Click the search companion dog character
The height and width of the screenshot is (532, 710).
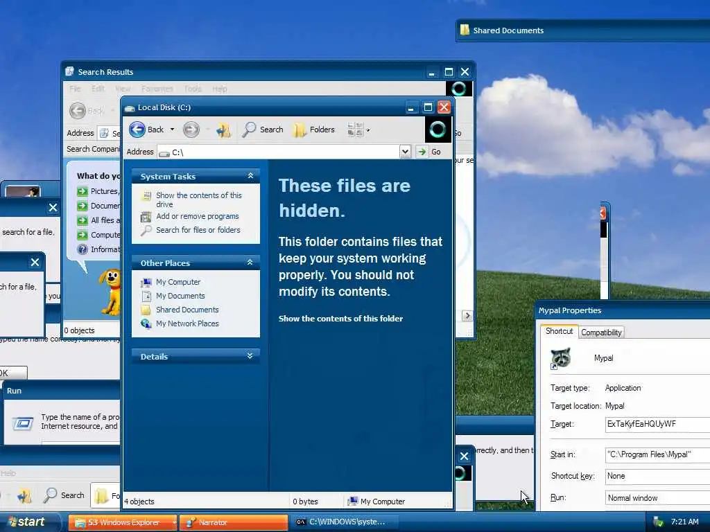pyautogui.click(x=110, y=292)
